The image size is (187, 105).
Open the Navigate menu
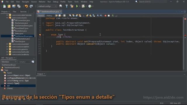tap(25, 2)
